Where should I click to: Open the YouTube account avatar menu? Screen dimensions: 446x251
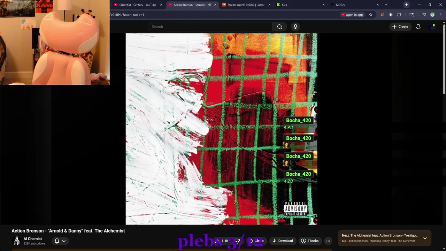pos(433,26)
